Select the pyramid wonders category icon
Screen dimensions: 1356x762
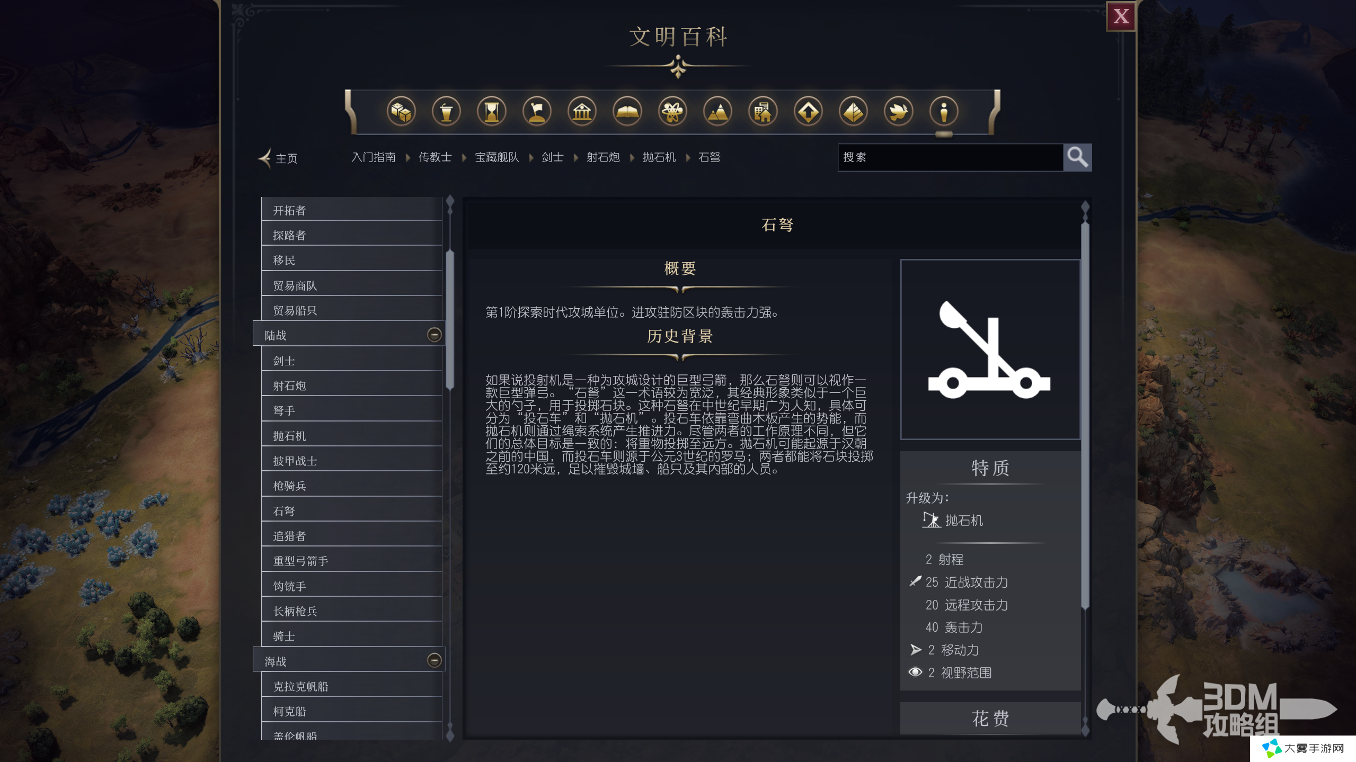853,112
